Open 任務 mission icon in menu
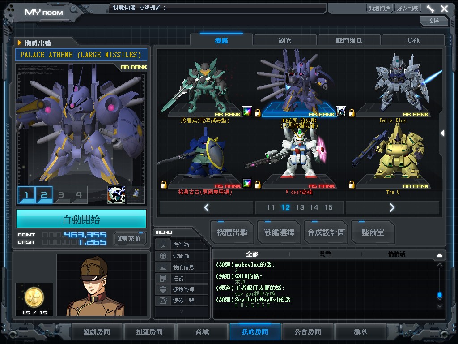The height and width of the screenshot is (344, 458). [163, 278]
